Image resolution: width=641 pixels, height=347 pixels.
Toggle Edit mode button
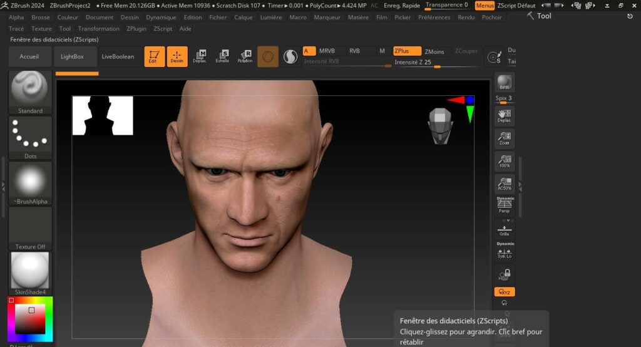[x=155, y=56]
